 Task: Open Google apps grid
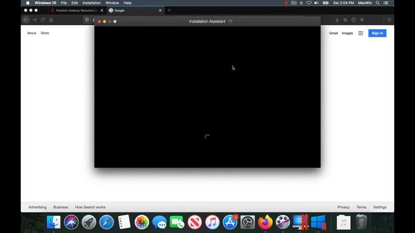pyautogui.click(x=361, y=33)
